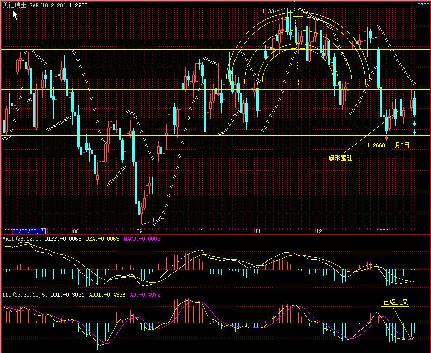Viewport: 431px width, 353px height.
Task: Click the DIFF:-0.0065 value
Action: [x=63, y=239]
